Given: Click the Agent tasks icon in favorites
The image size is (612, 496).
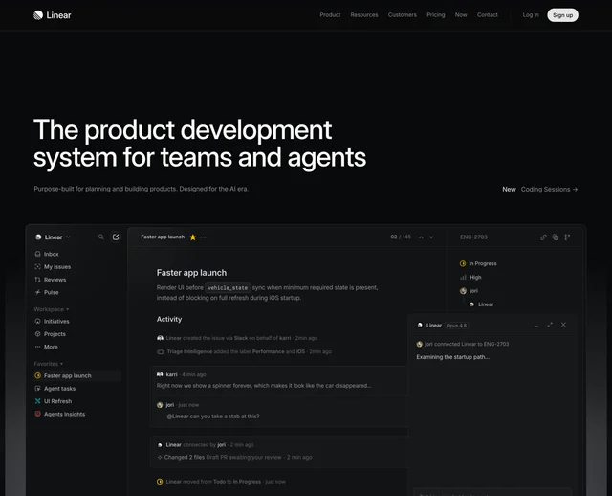Looking at the screenshot, I should (38, 389).
